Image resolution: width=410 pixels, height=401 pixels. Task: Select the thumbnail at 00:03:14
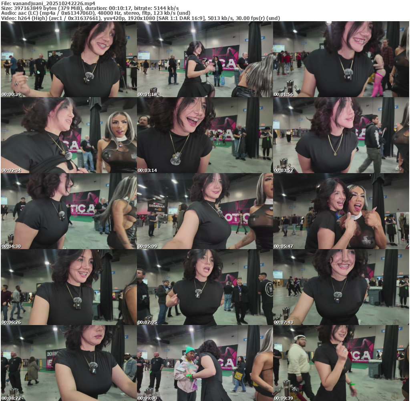[205, 135]
